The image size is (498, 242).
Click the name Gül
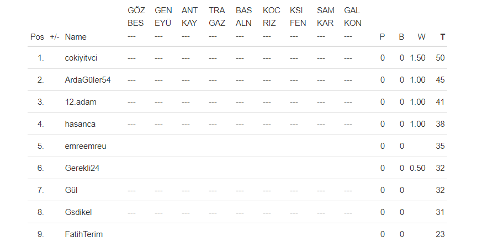click(x=71, y=190)
